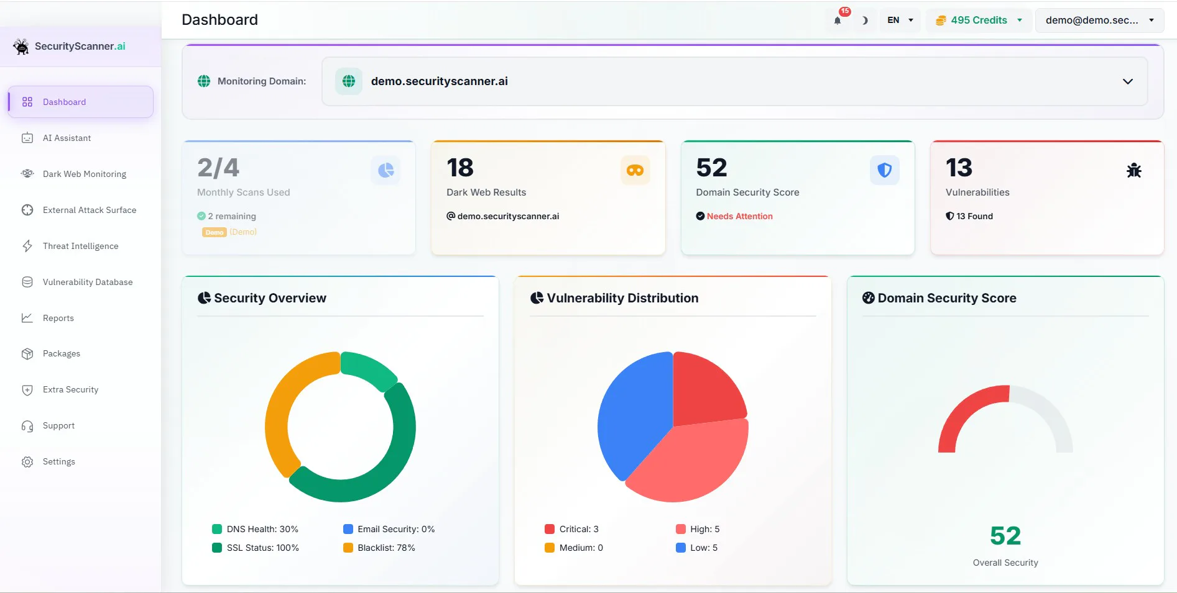1177x593 pixels.
Task: Toggle dark mode moon icon
Action: coord(865,20)
